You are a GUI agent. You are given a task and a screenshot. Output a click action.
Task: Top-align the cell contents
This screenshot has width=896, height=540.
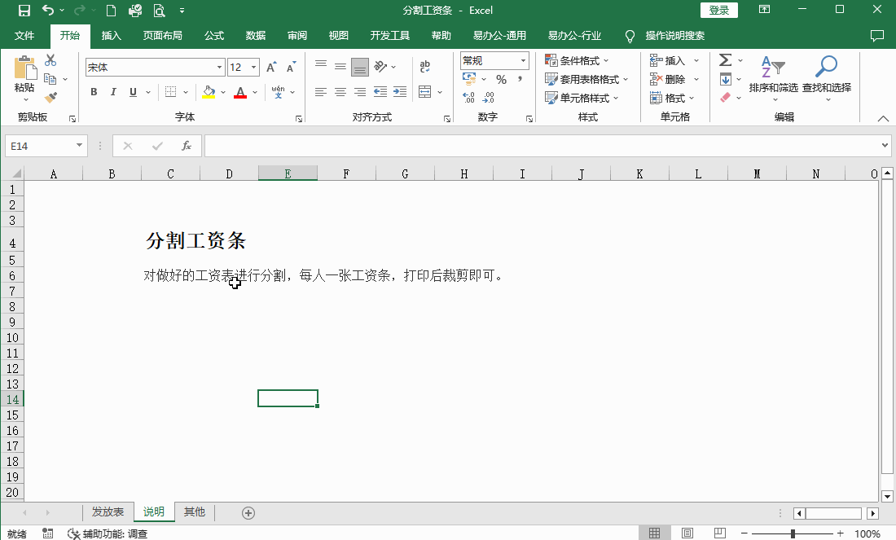pyautogui.click(x=321, y=66)
